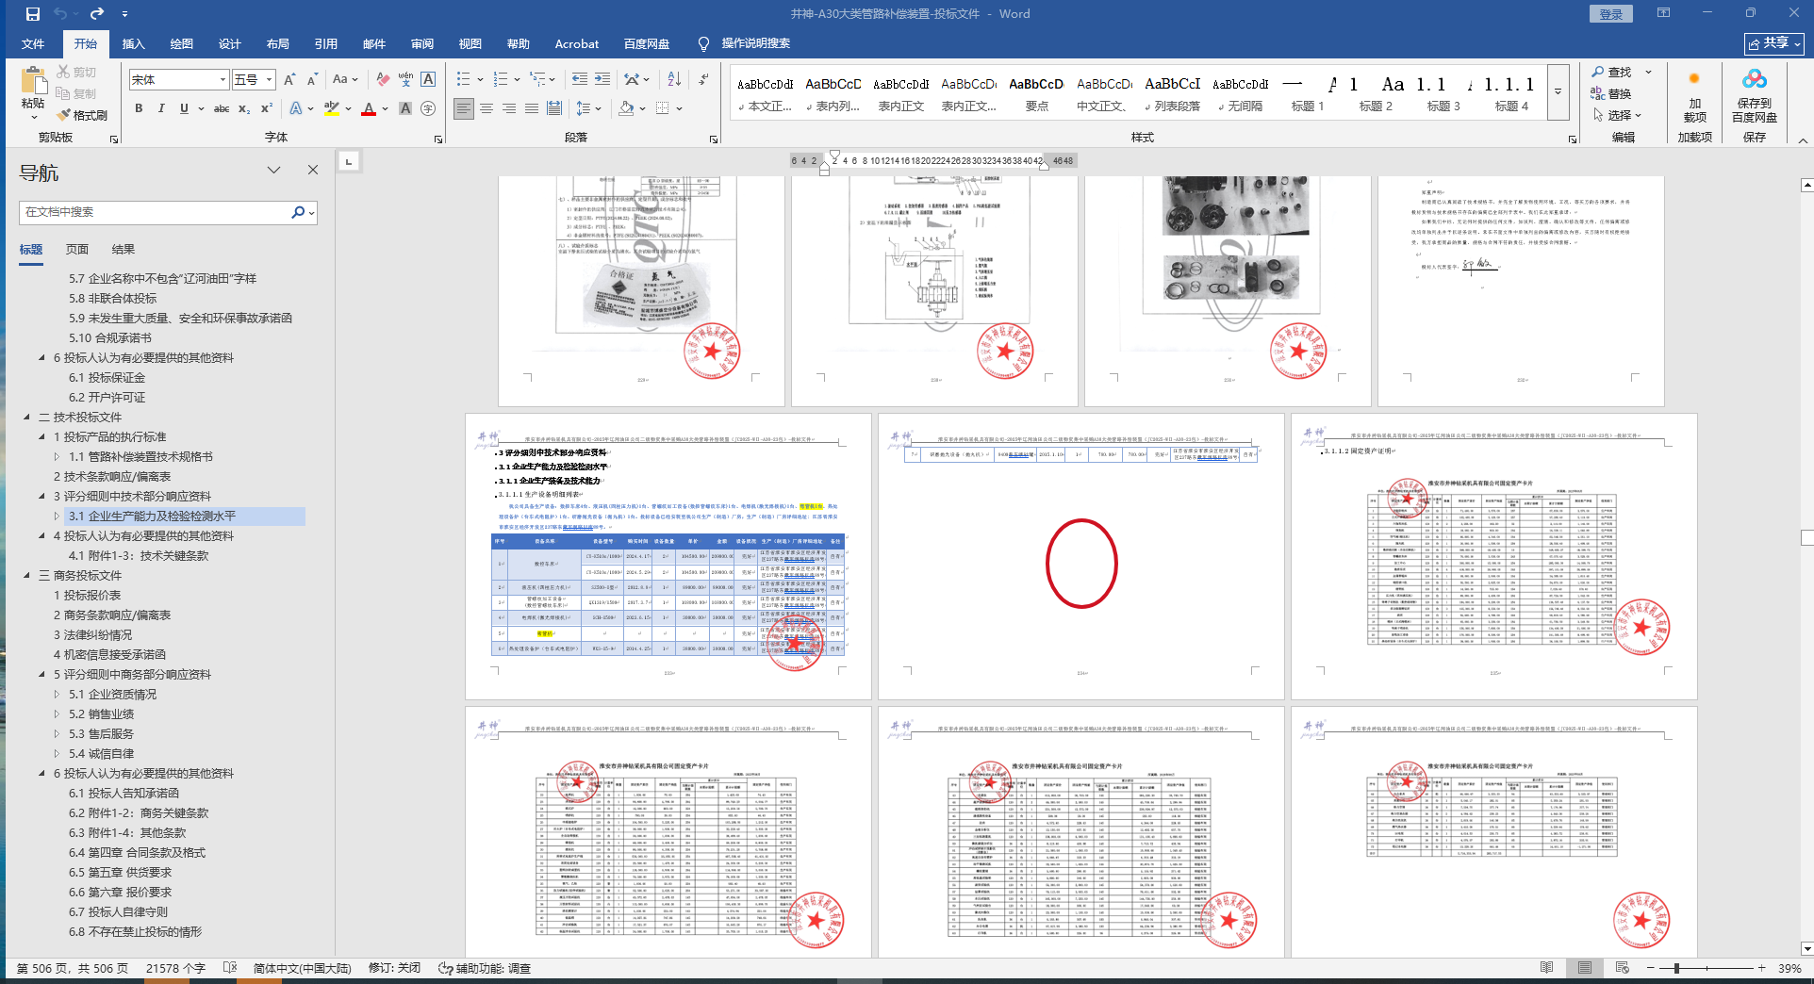Toggle Underline formatting
This screenshot has height=984, width=1814.
[x=184, y=108]
